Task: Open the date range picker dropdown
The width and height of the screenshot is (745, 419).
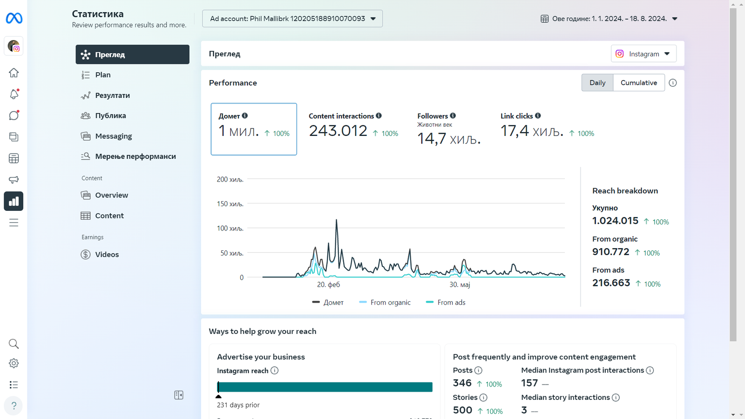Action: tap(609, 19)
